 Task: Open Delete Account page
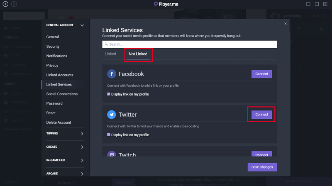pyautogui.click(x=59, y=122)
